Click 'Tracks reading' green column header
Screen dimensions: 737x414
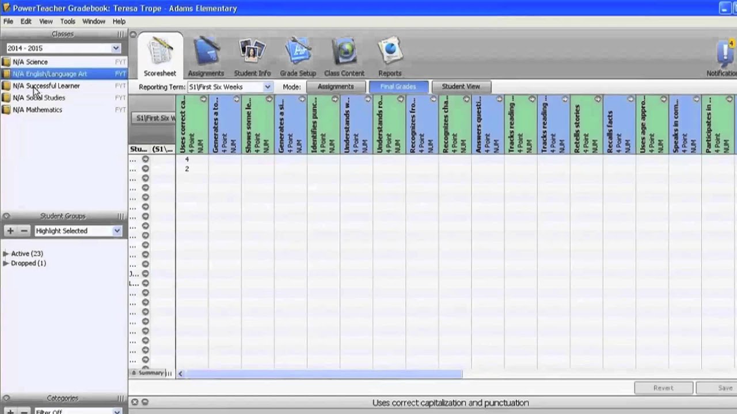[x=521, y=124]
